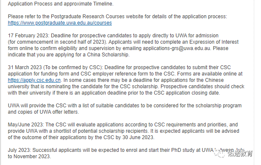Click 'Application Process and approximate Timeline' heading
The height and width of the screenshot is (165, 261).
click(60, 4)
